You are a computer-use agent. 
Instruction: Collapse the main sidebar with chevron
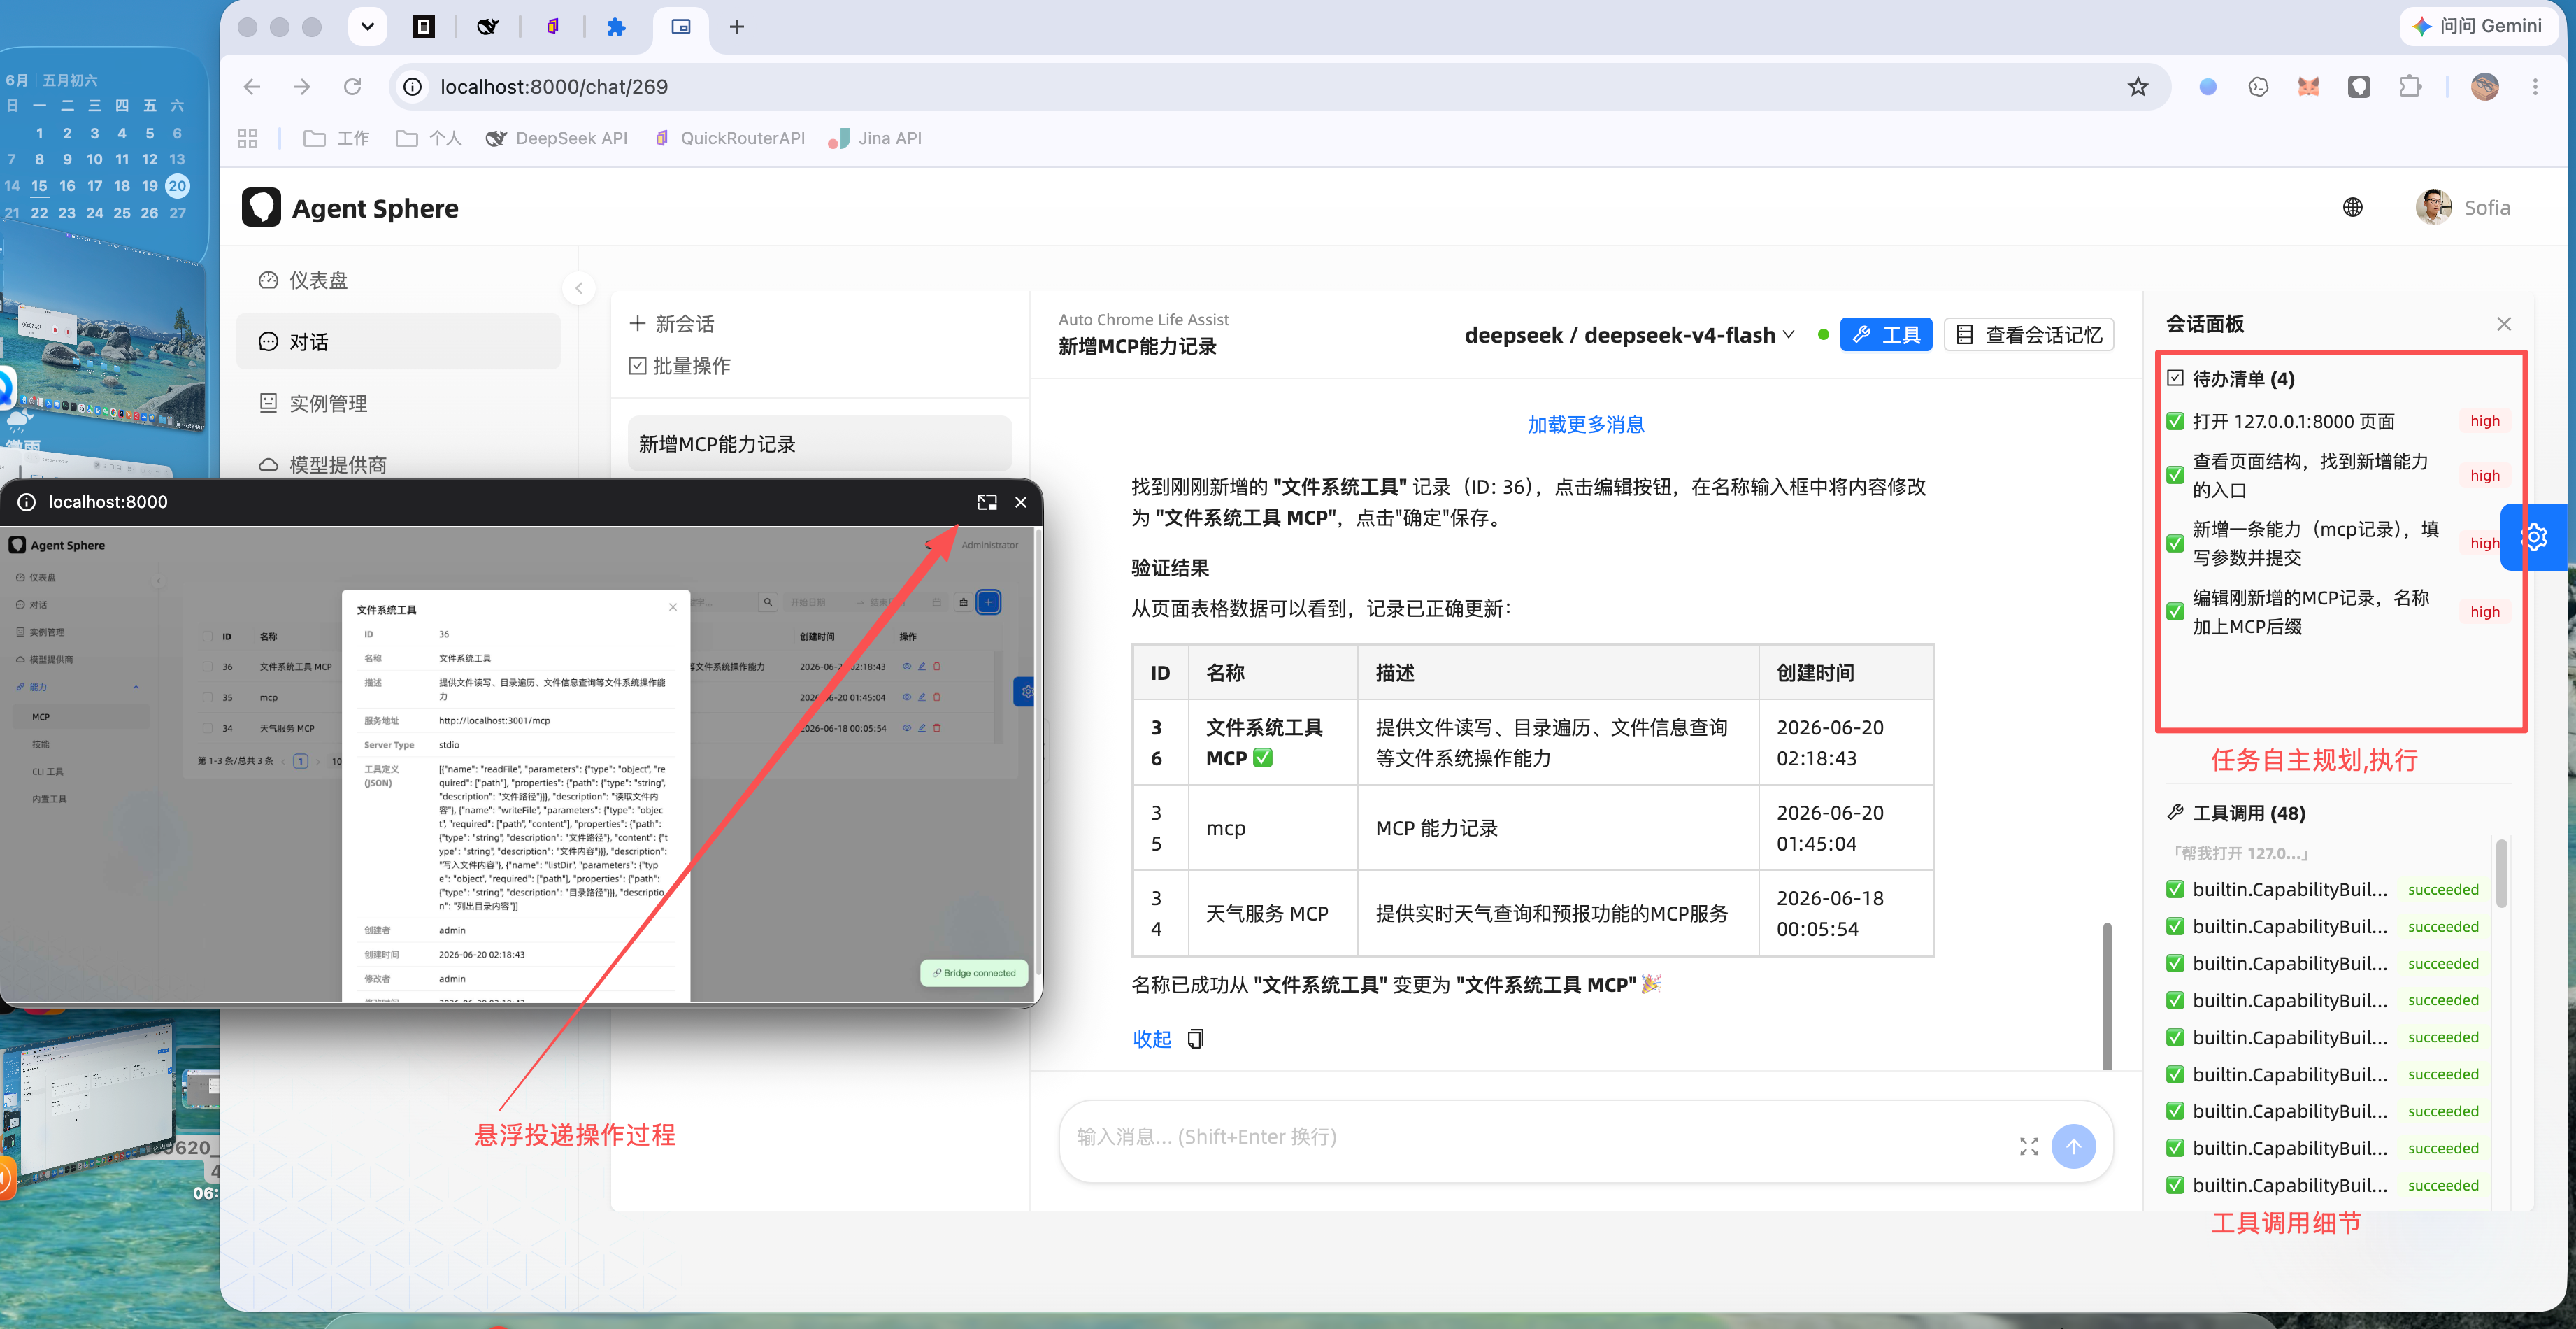[x=579, y=288]
